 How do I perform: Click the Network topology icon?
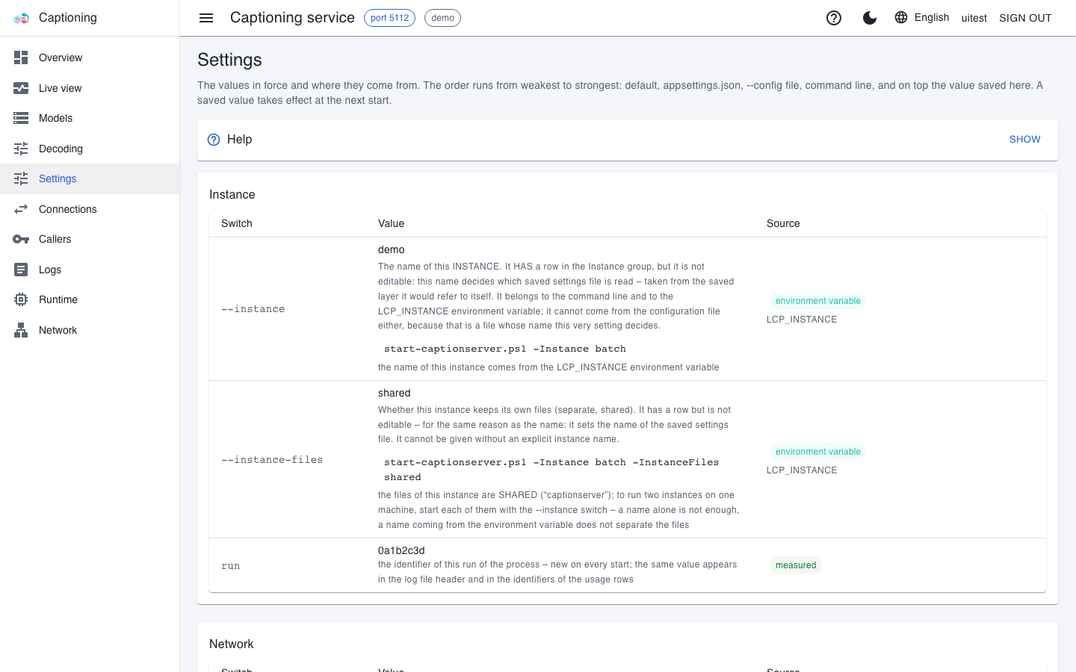coord(21,330)
